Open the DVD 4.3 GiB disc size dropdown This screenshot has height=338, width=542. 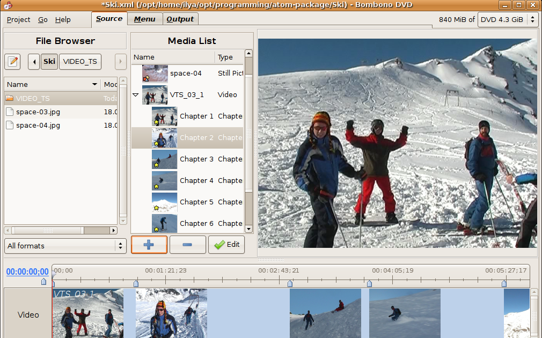(x=508, y=20)
